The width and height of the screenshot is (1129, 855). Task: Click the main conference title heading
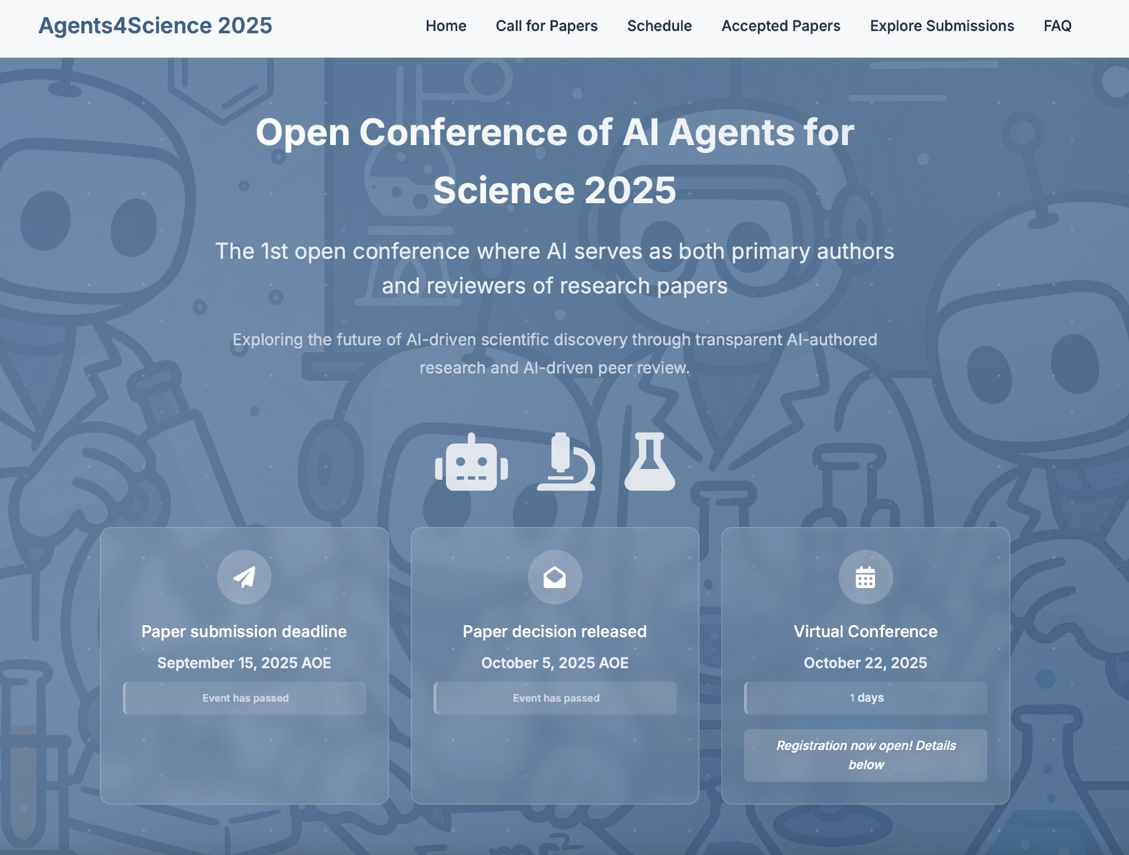(554, 161)
